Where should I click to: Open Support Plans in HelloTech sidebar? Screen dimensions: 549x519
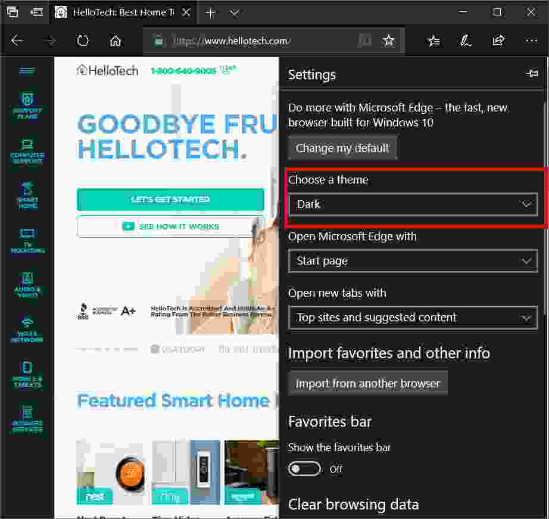[27, 105]
